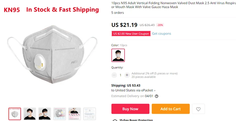The height and width of the screenshot is (121, 236).
Task: Expand ePacket shipping method dropdown
Action: tap(155, 90)
